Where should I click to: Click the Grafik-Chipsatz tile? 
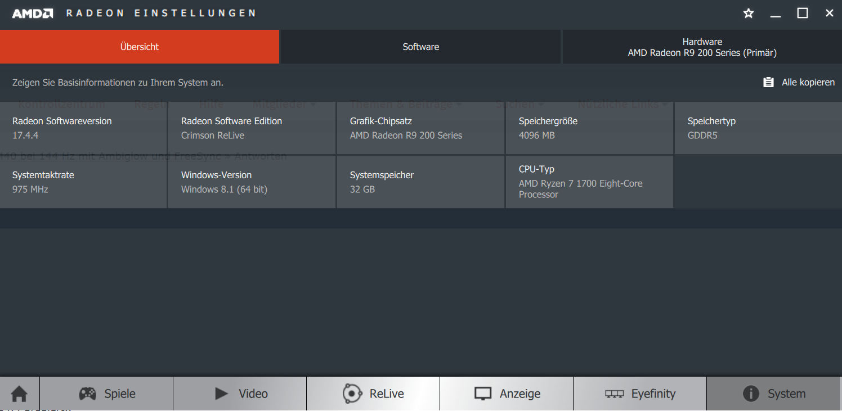(x=420, y=128)
